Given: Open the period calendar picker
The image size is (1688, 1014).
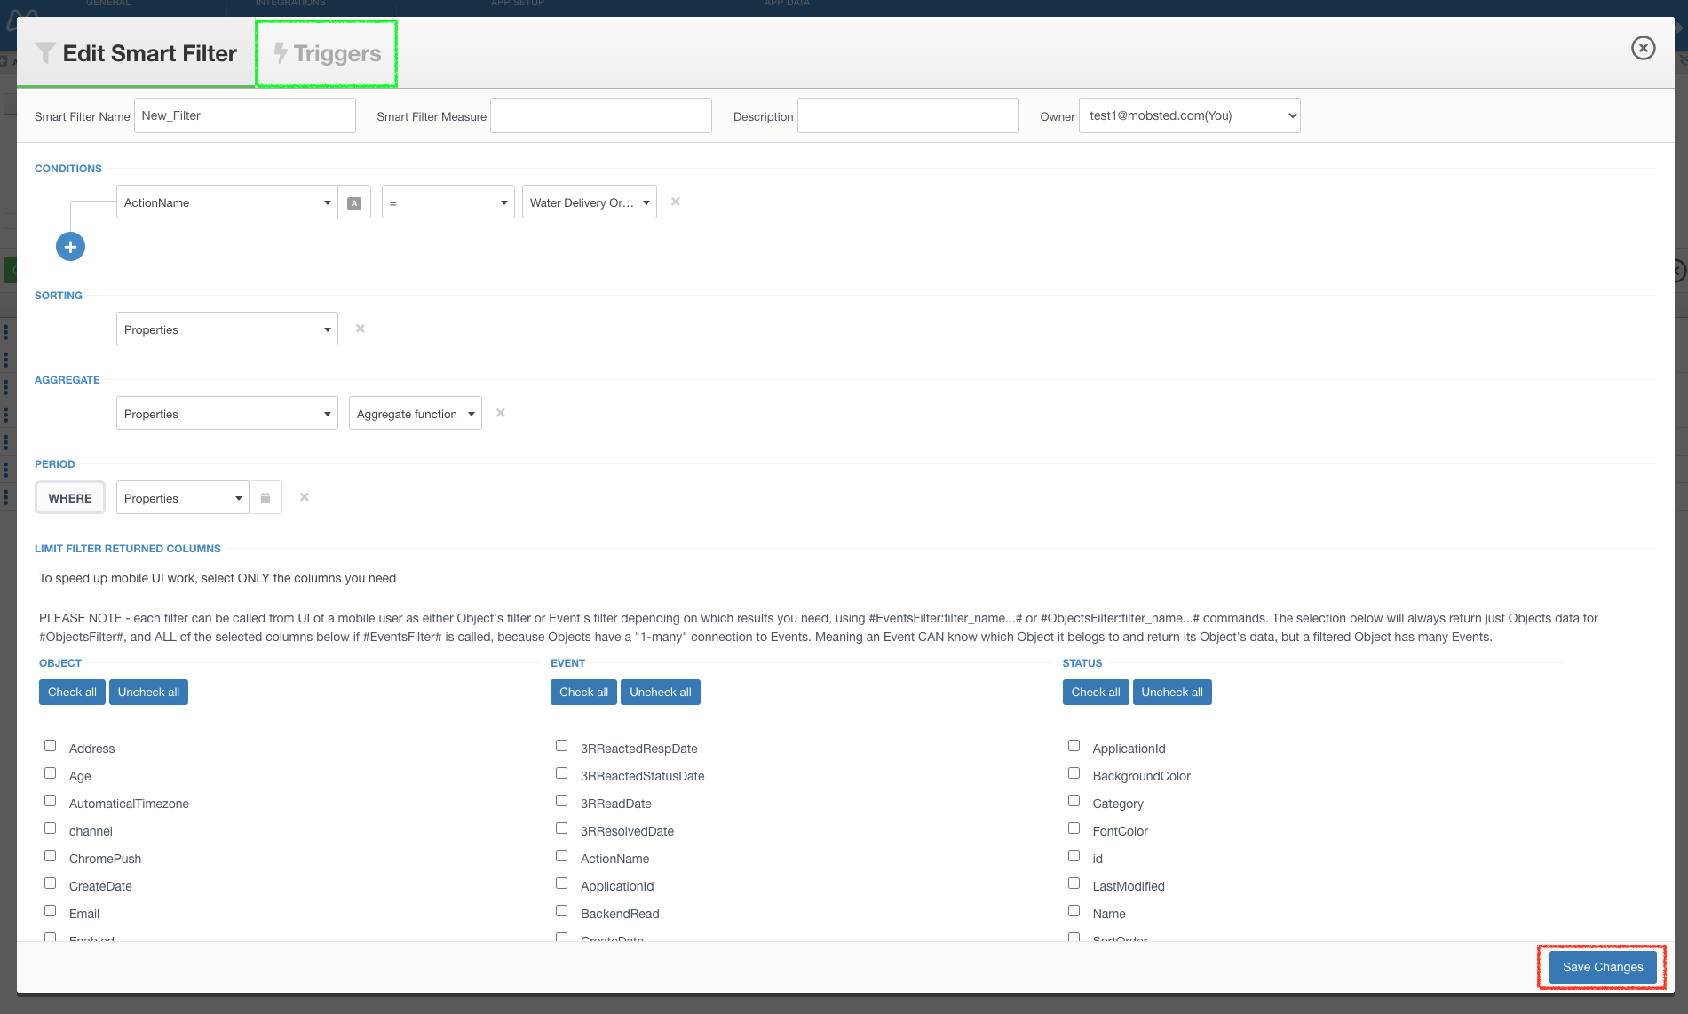Looking at the screenshot, I should click(x=265, y=497).
